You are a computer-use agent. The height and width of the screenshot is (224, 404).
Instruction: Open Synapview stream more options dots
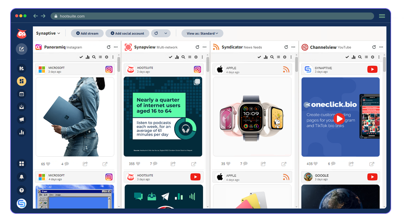tap(204, 47)
